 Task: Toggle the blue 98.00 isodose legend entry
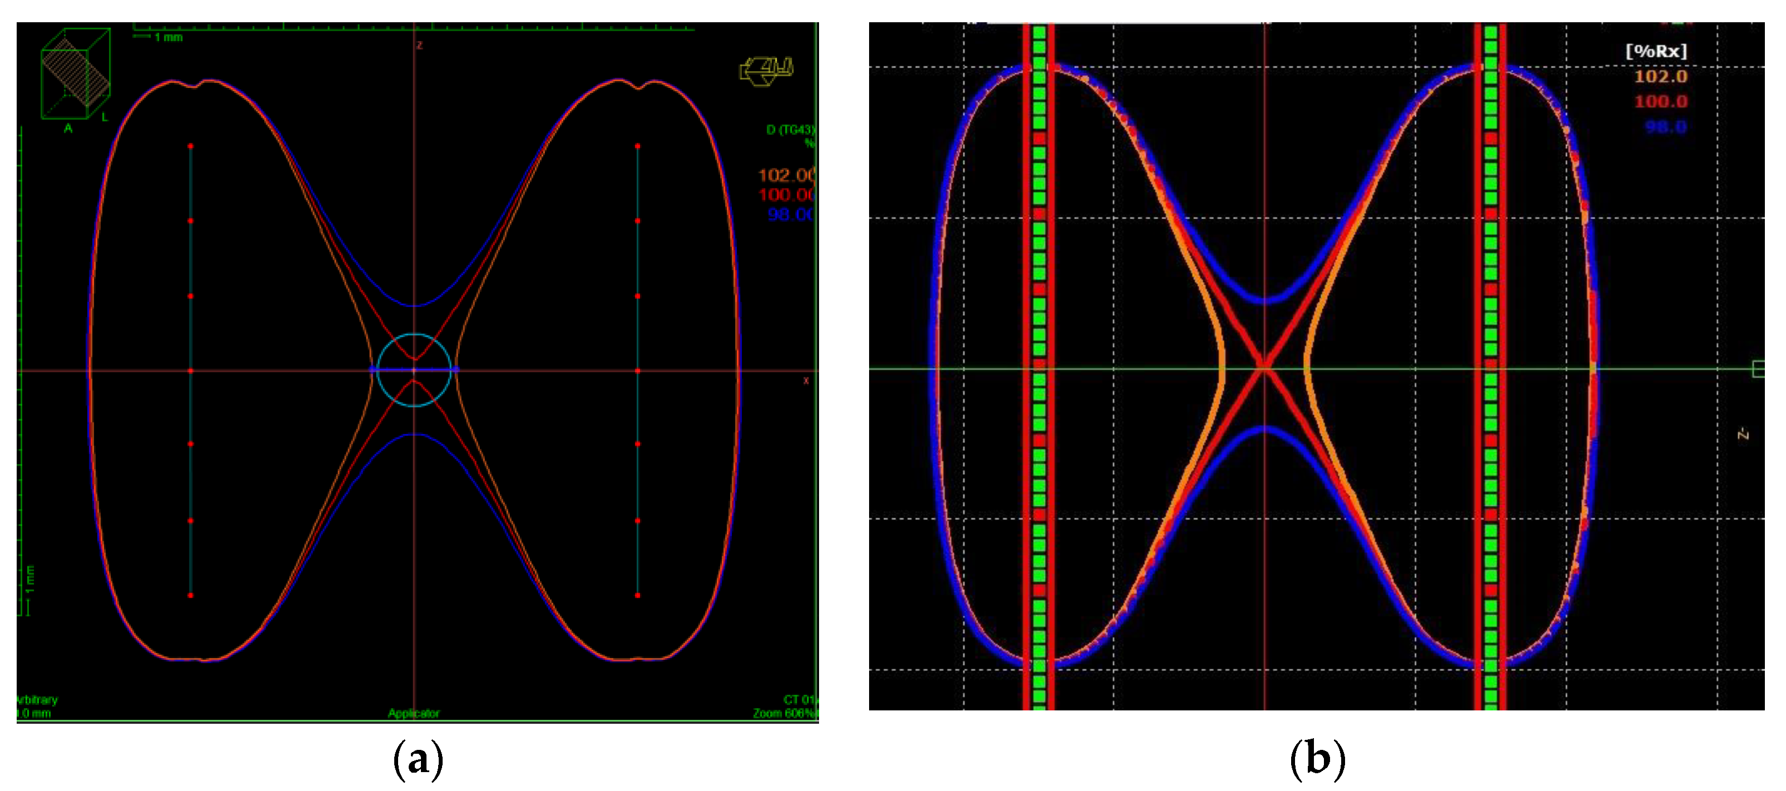coord(789,214)
